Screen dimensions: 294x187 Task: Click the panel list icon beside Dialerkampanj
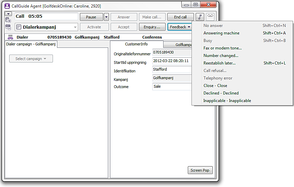click(x=8, y=27)
